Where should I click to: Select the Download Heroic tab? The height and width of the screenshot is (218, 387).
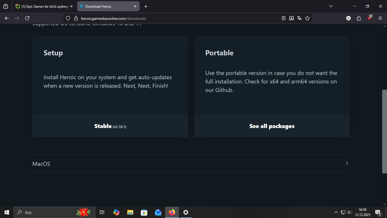[x=108, y=6]
